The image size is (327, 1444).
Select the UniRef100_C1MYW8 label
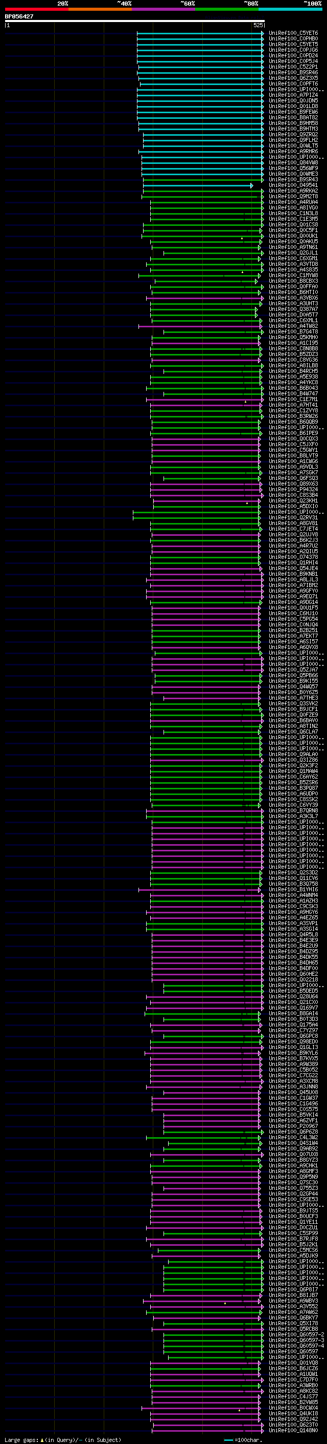pyautogui.click(x=293, y=275)
